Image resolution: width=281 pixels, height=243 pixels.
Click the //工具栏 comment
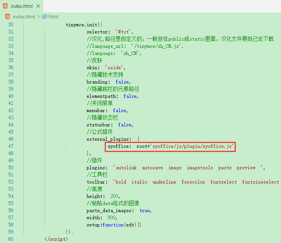[97, 175]
